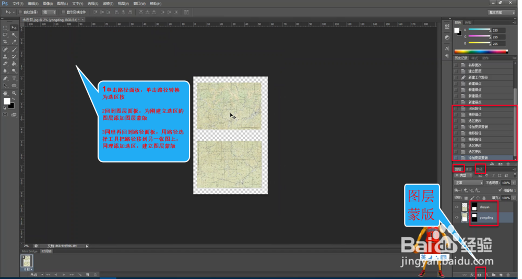
Task: Select the Blur tool
Action: [x=5, y=71]
